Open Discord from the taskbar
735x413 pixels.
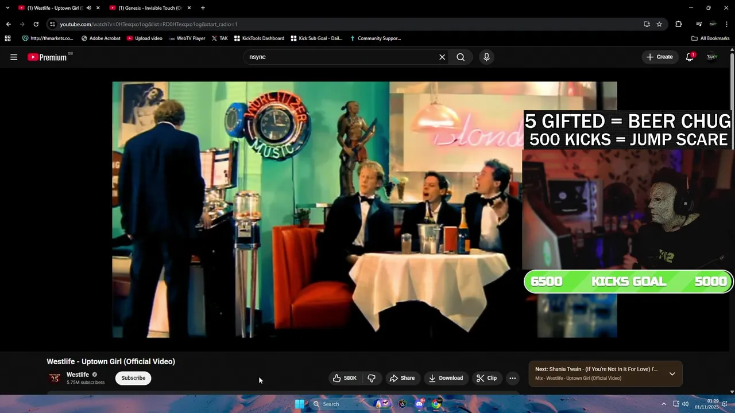click(419, 404)
